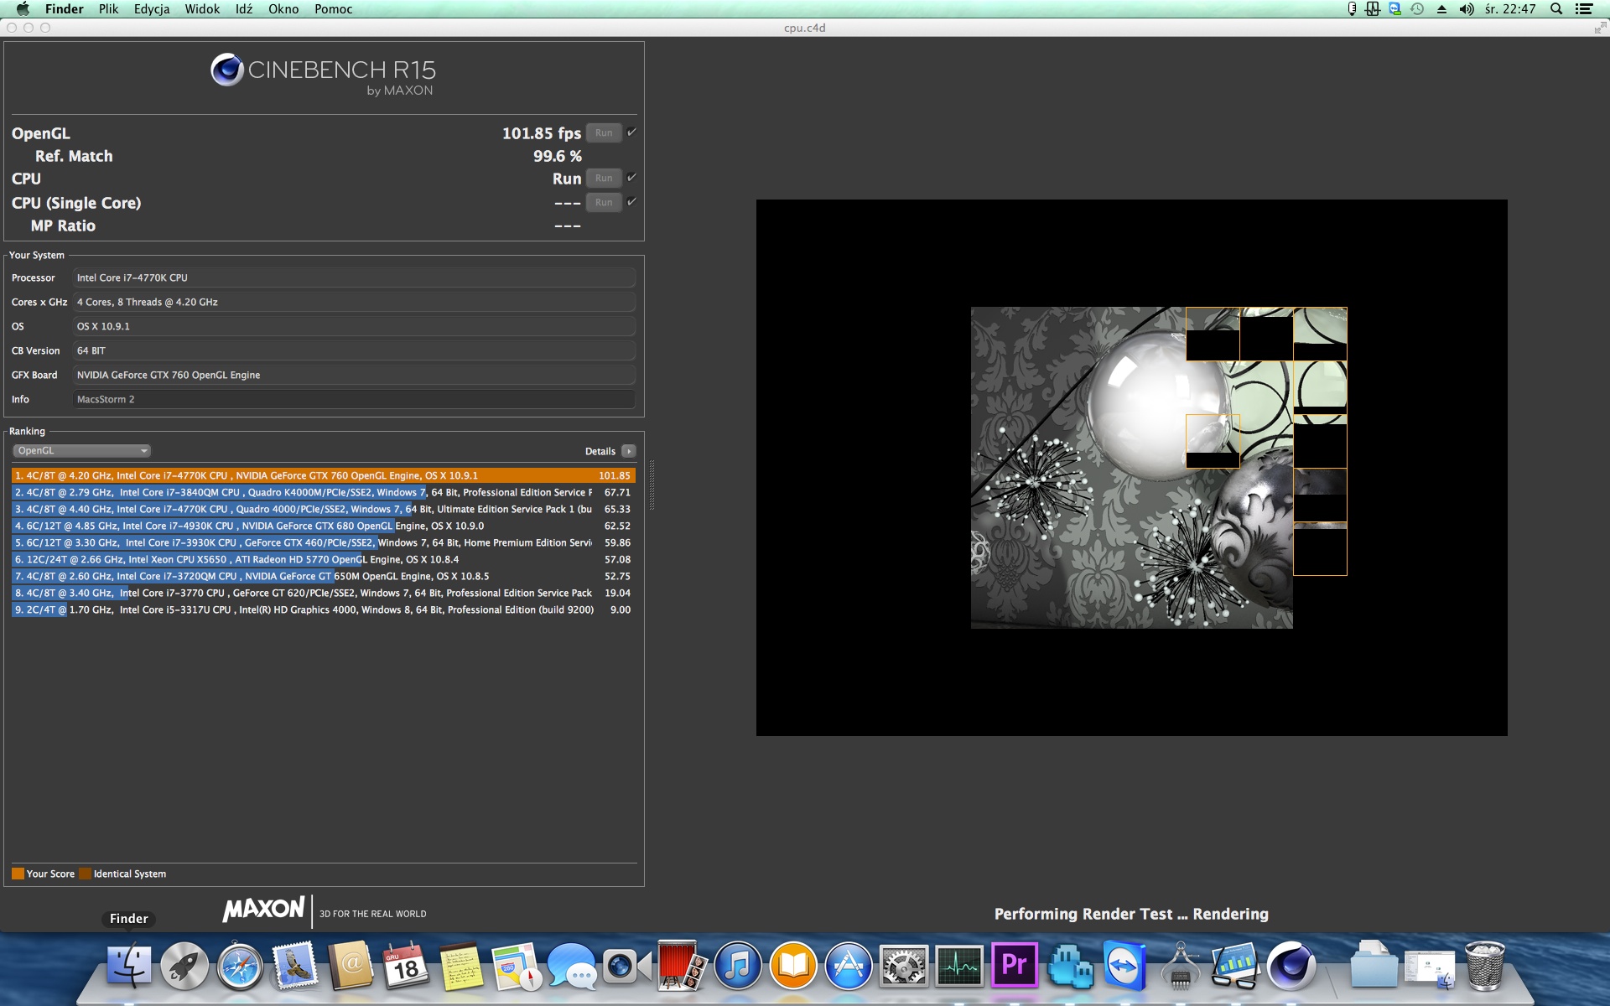Screen dimensions: 1610x1006
Task: Run the CPU benchmark
Action: 604,179
